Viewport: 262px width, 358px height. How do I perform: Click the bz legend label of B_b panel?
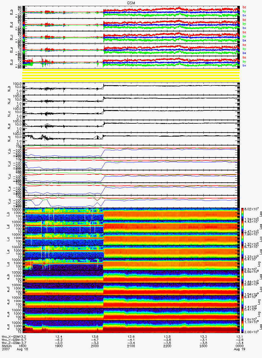[x=244, y=7]
